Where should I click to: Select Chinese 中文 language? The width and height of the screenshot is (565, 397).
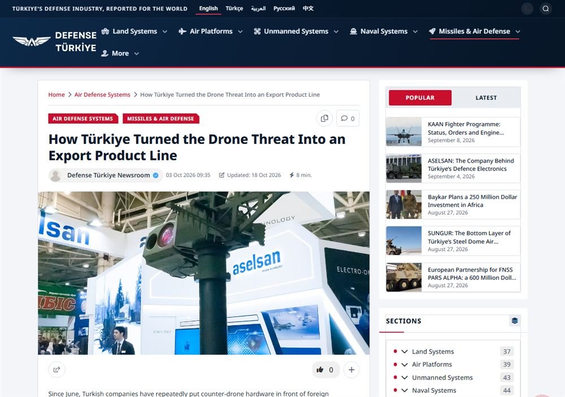(308, 8)
